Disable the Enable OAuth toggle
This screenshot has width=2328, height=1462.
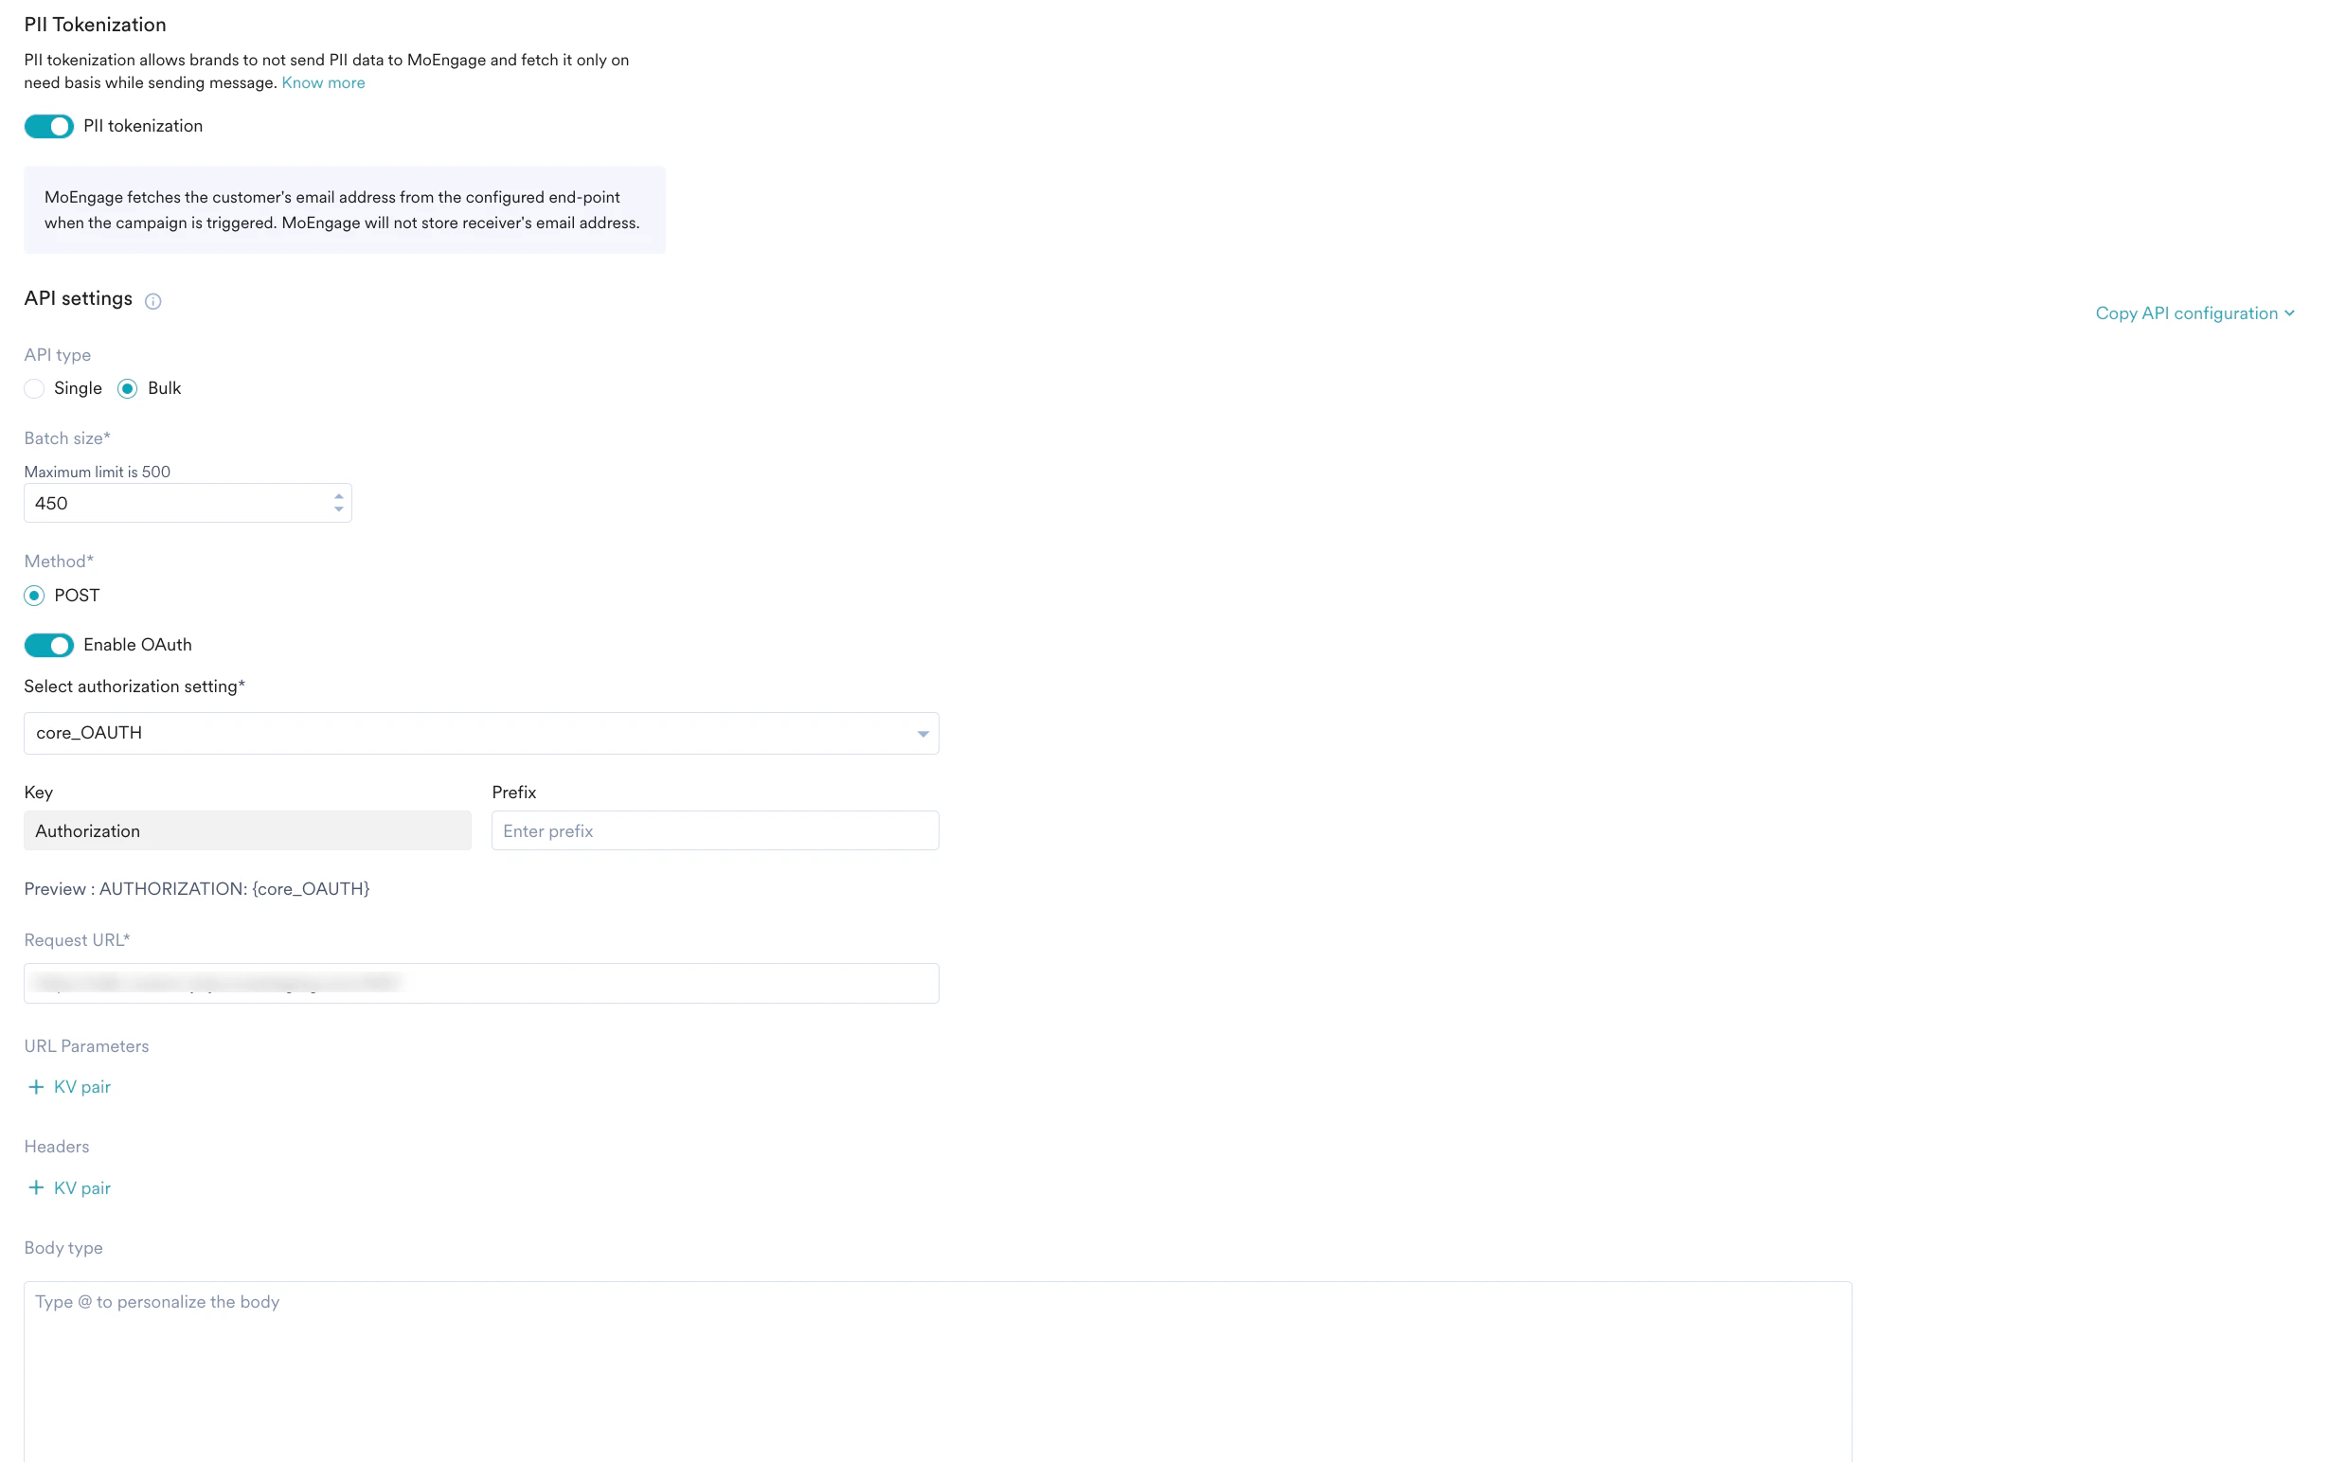tap(49, 645)
